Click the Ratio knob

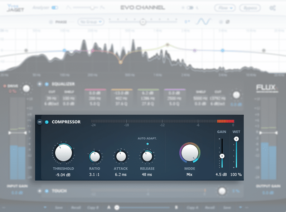tap(95, 157)
